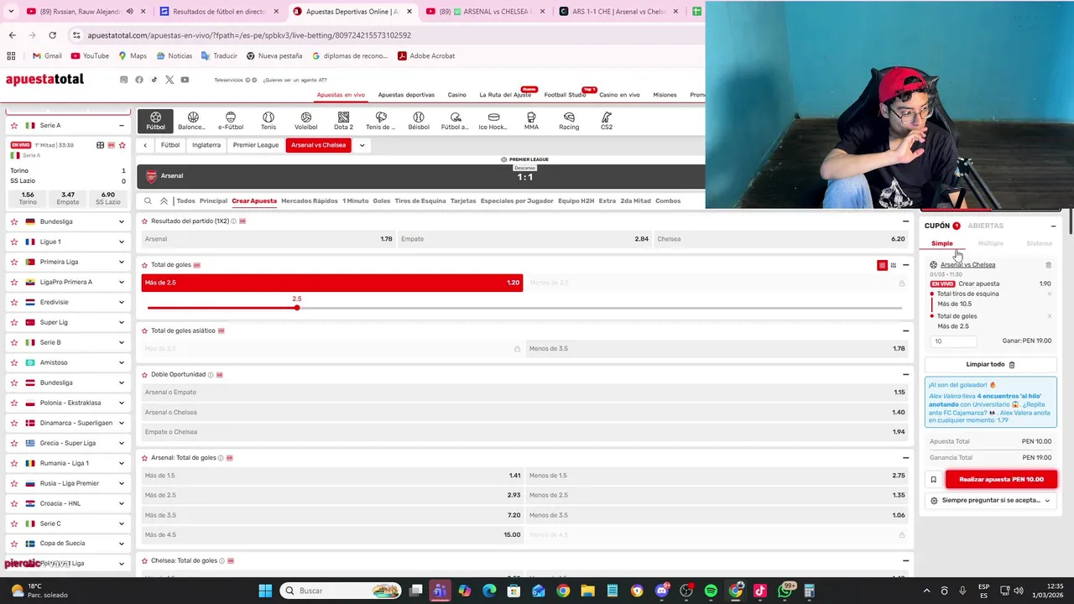Open Siempre preguntar si se acepta dropdown

point(990,501)
